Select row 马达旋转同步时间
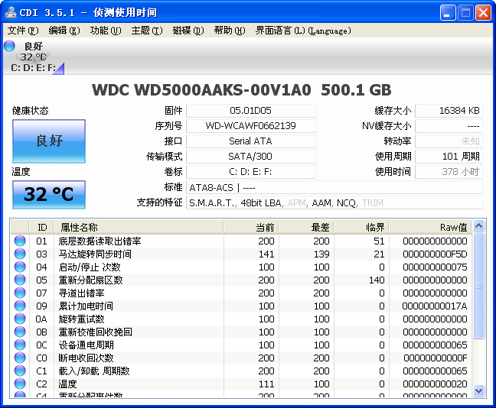 click(241, 254)
